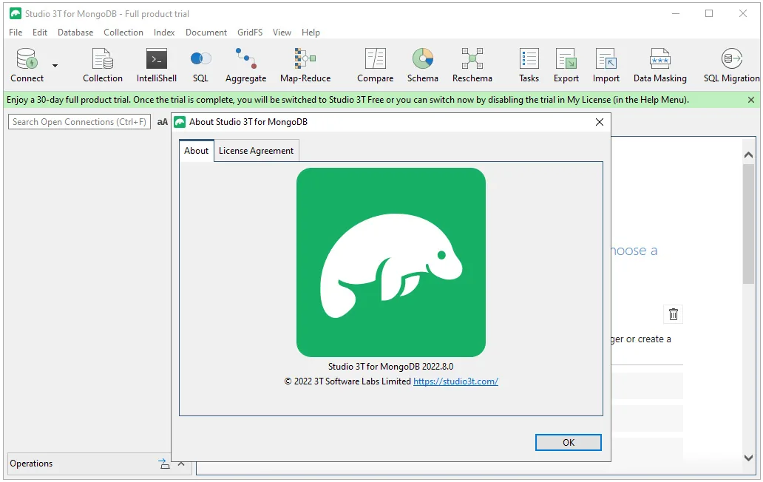Open the GridFS menu
This screenshot has height=482, width=763.
coord(250,33)
